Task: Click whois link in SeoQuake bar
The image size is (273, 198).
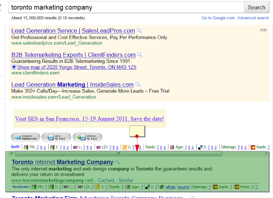Action: [x=170, y=187]
